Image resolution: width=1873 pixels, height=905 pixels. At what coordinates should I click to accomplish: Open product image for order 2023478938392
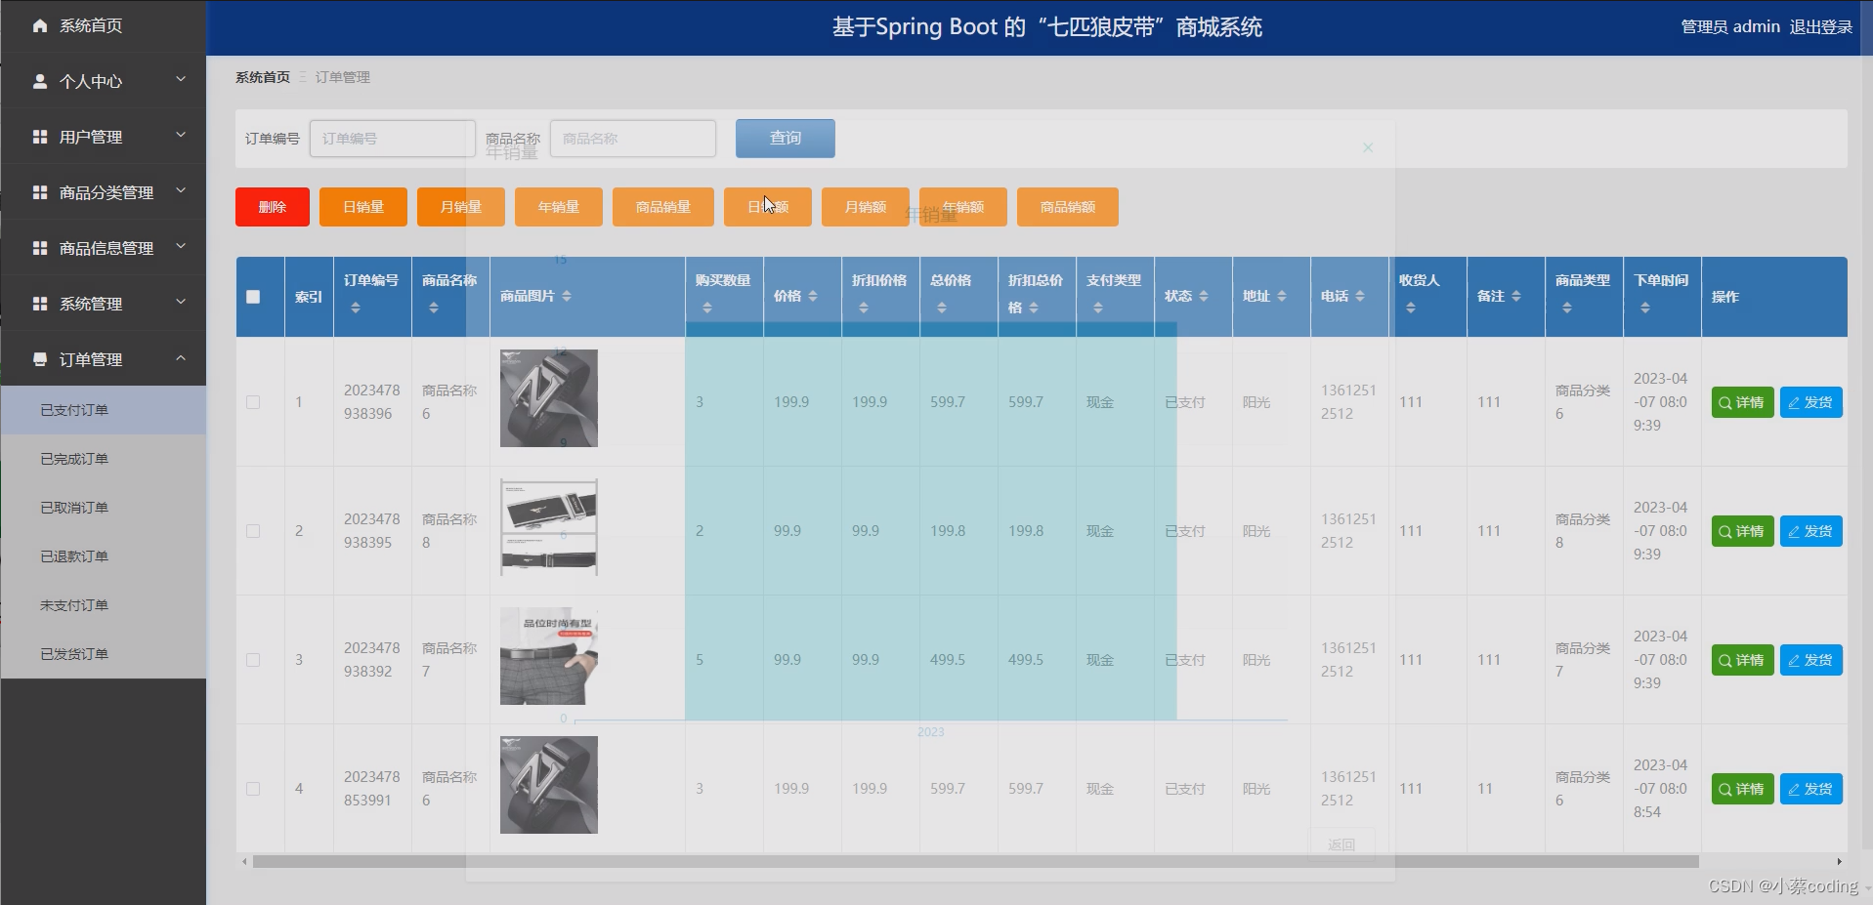coord(549,656)
